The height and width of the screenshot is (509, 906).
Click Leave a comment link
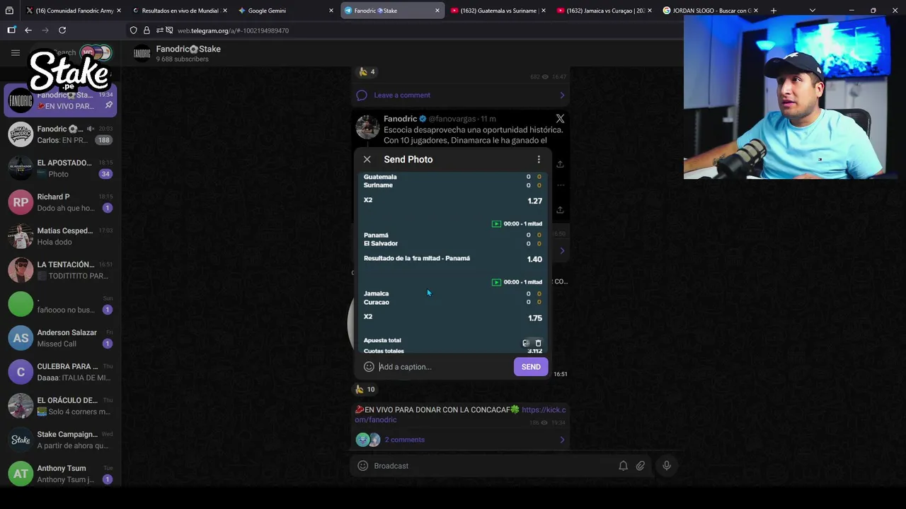click(x=402, y=95)
